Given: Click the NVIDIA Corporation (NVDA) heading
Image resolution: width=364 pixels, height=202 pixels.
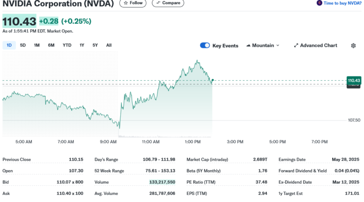Looking at the screenshot, I should click(x=58, y=3).
